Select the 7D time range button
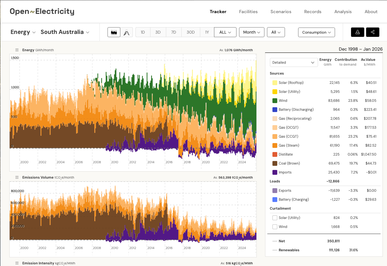Screen dimensions: 387x266 pyautogui.click(x=173, y=32)
